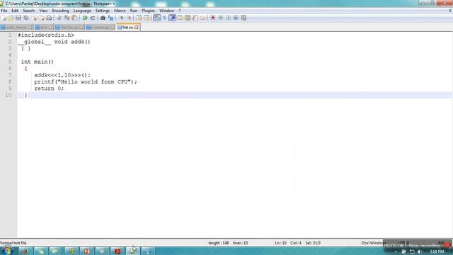Open the Encoding menu
Screen dimensions: 453x255
60,11
